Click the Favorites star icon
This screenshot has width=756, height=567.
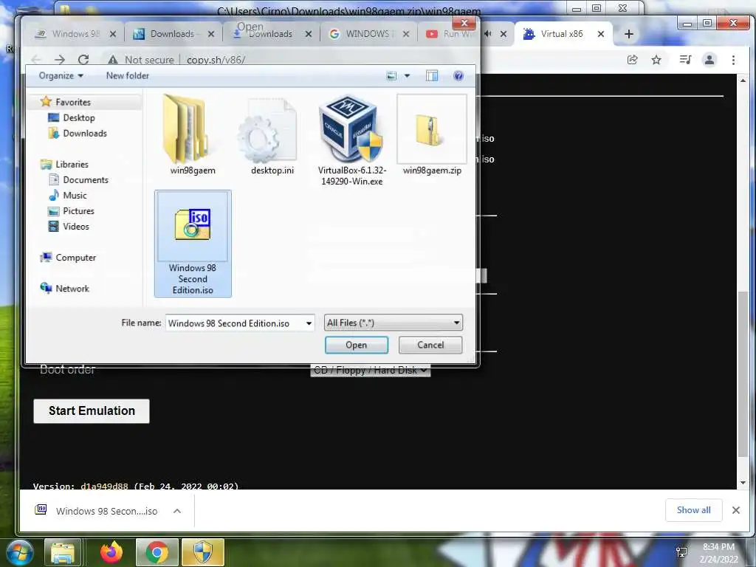(46, 101)
